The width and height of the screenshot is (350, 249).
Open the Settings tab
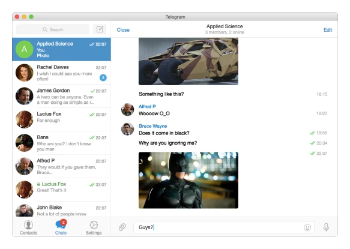coord(94,227)
